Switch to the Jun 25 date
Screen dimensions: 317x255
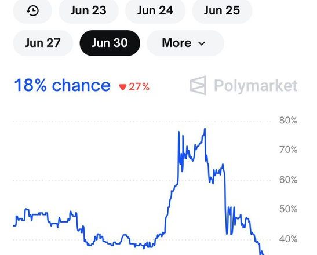(x=222, y=10)
